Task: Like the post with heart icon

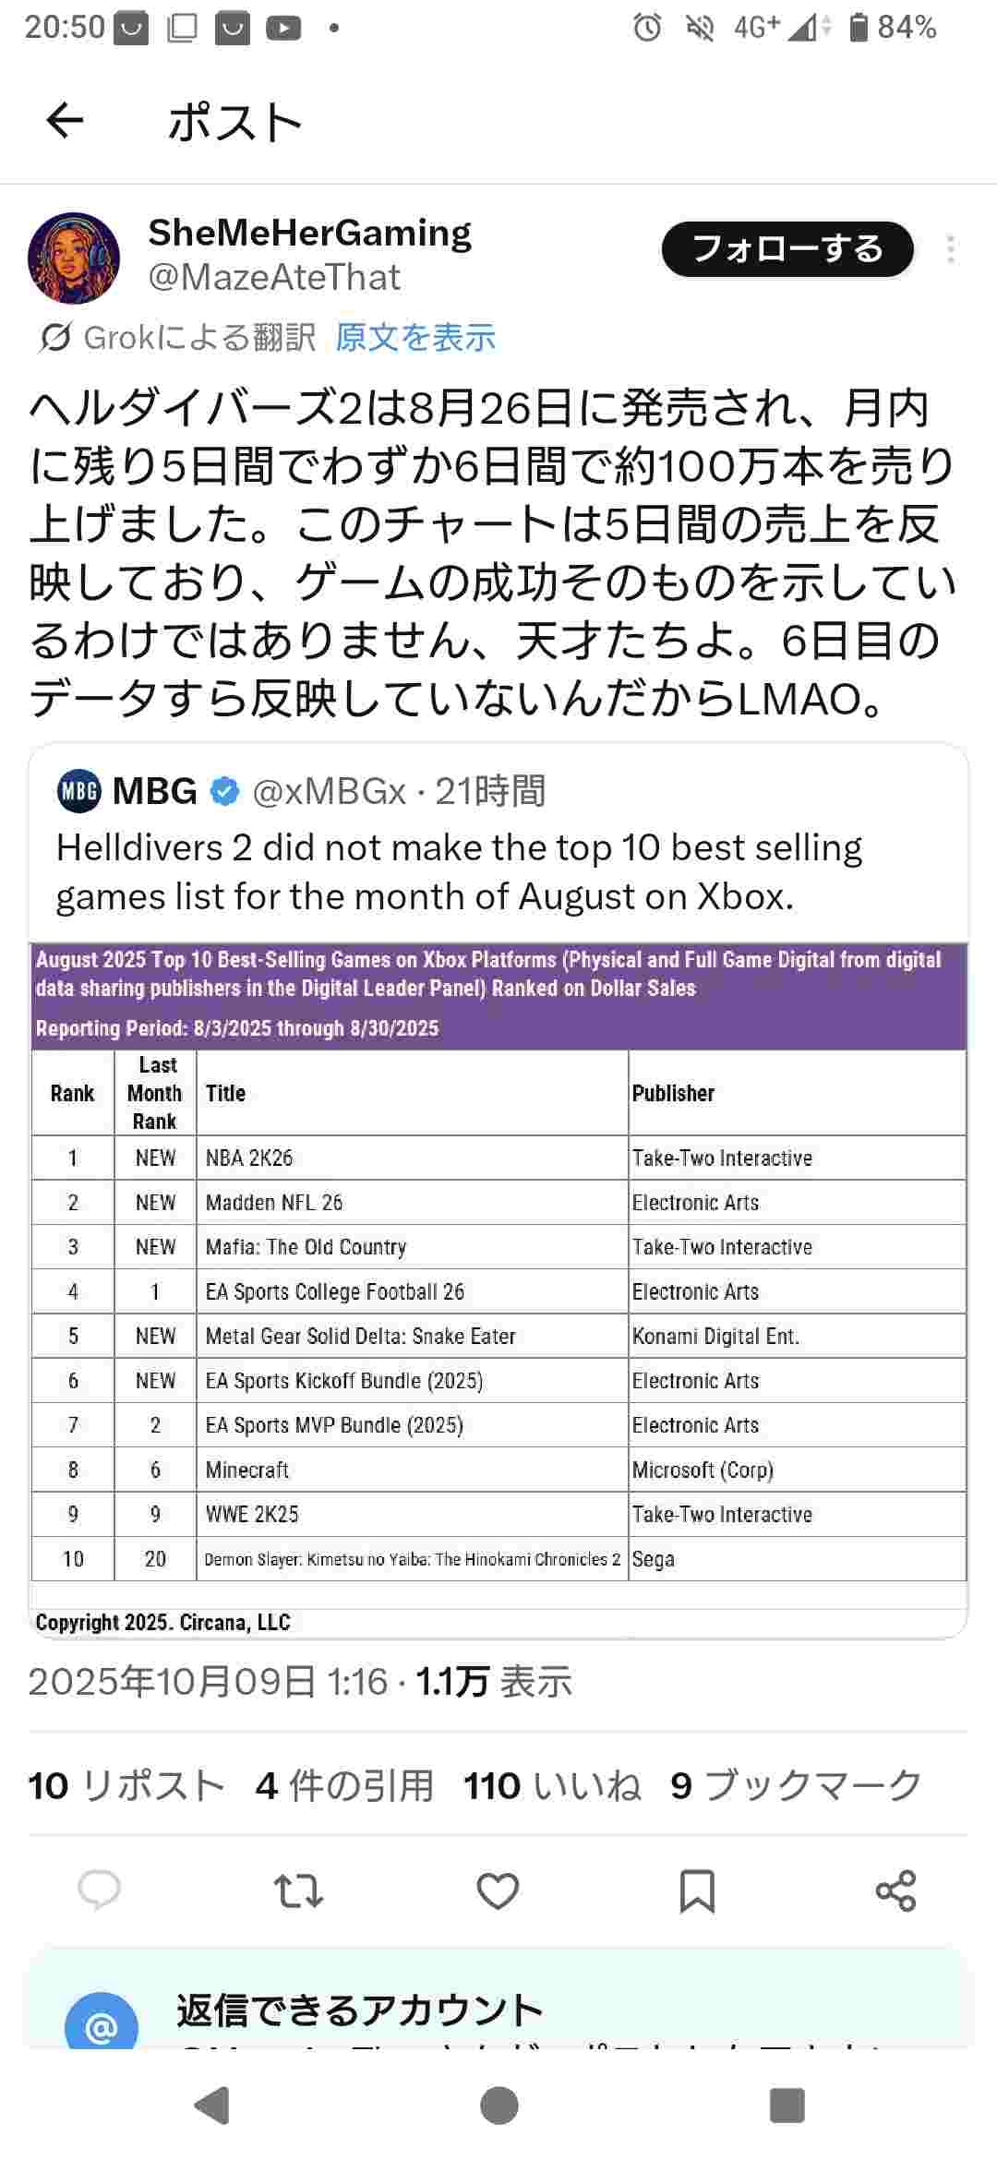Action: click(x=498, y=1890)
